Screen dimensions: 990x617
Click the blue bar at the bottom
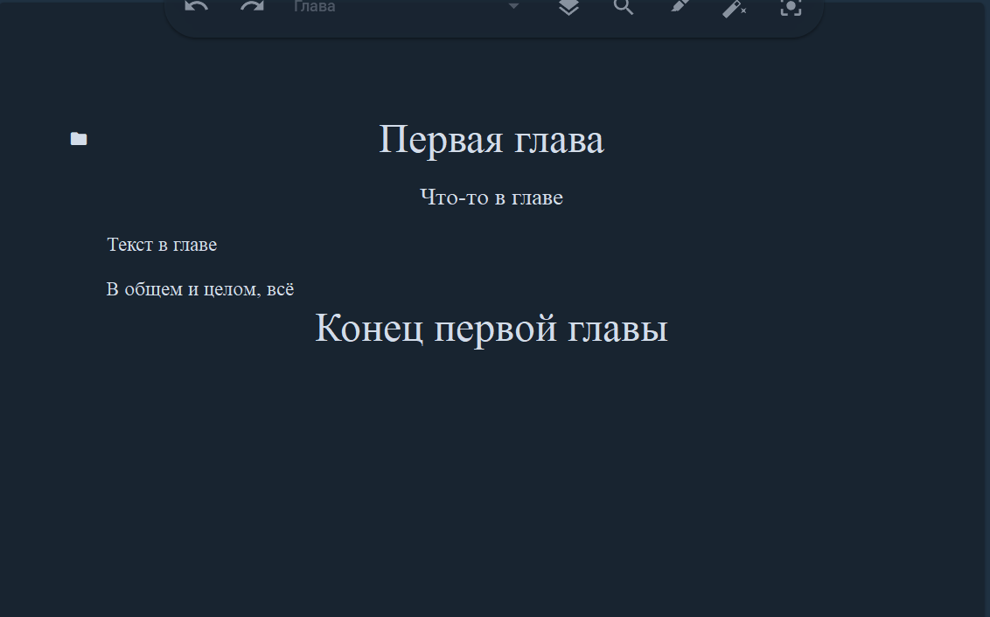(x=495, y=613)
